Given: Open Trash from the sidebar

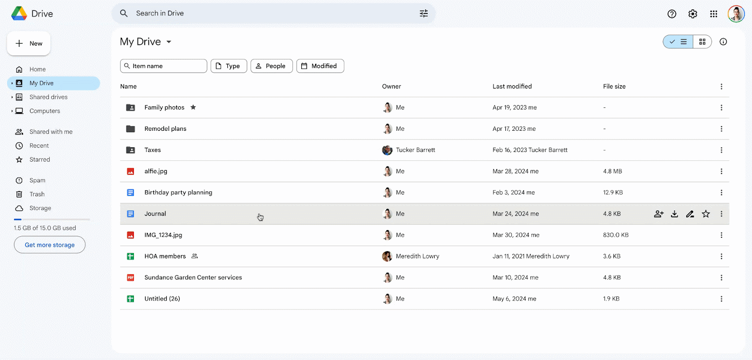Looking at the screenshot, I should click(37, 194).
